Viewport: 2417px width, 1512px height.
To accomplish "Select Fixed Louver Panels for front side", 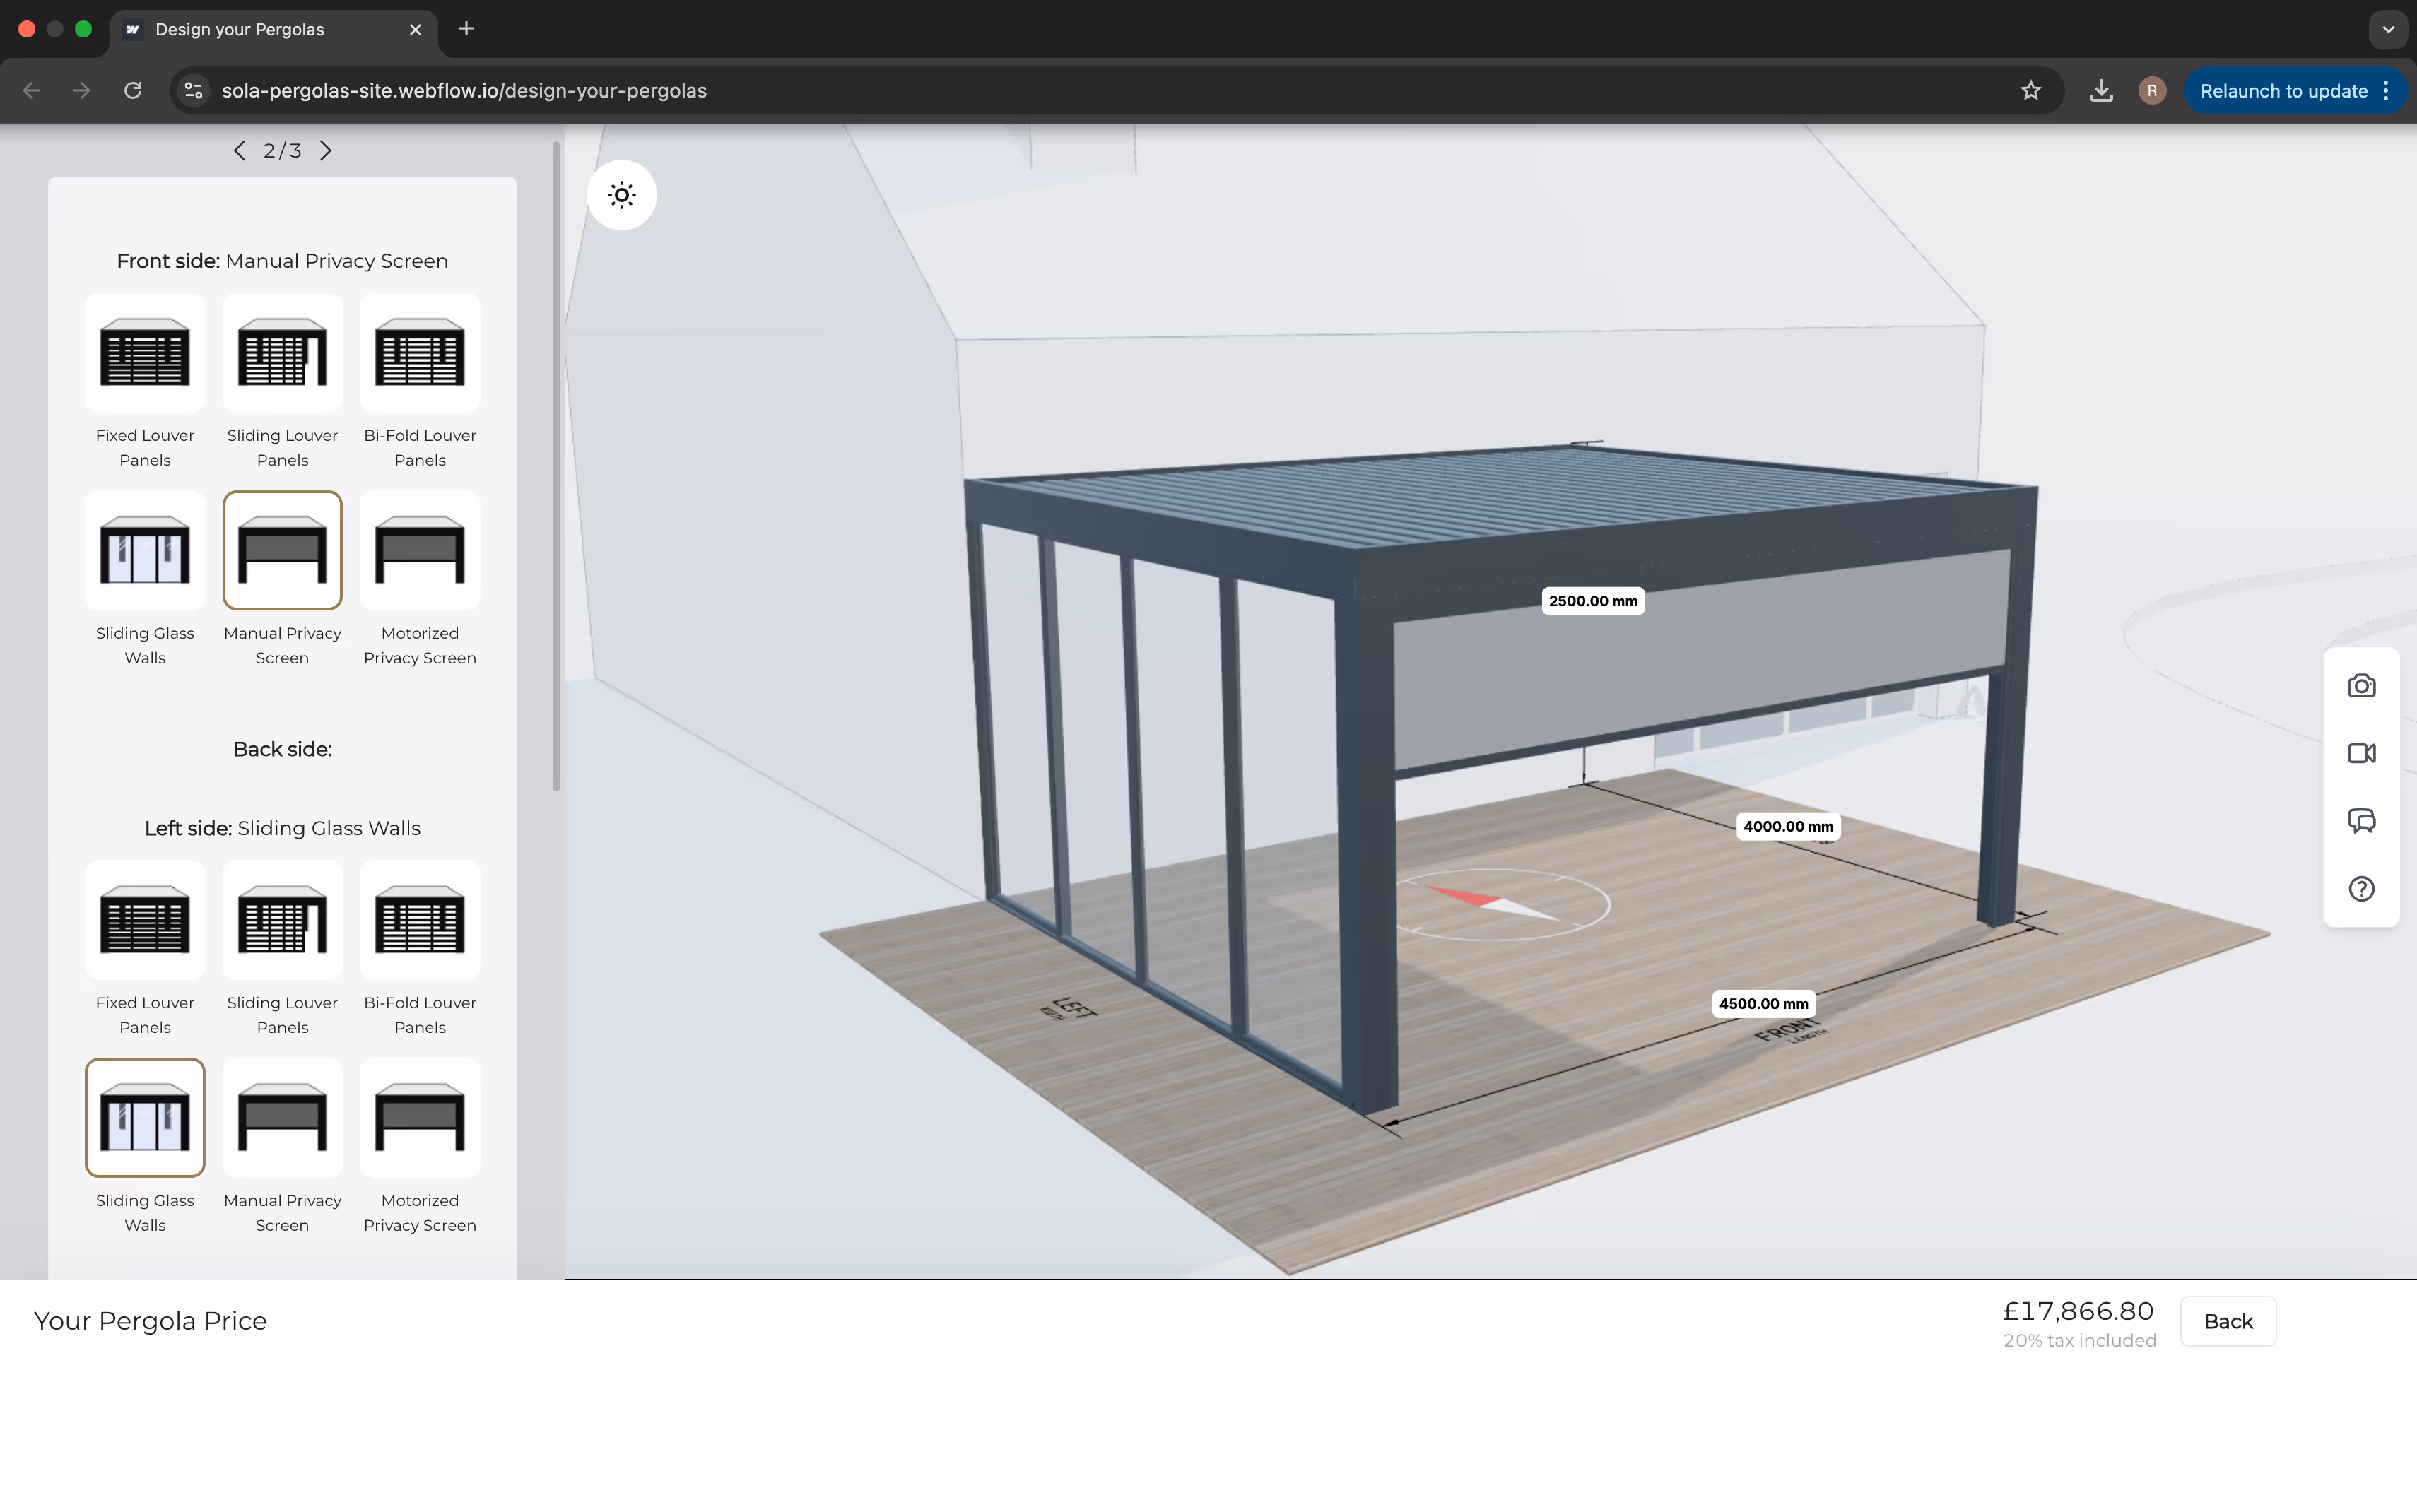I will 145,352.
